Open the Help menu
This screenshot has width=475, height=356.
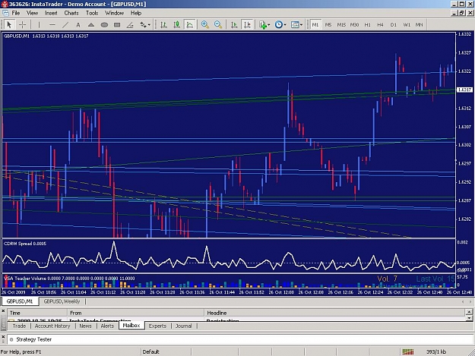(x=136, y=13)
